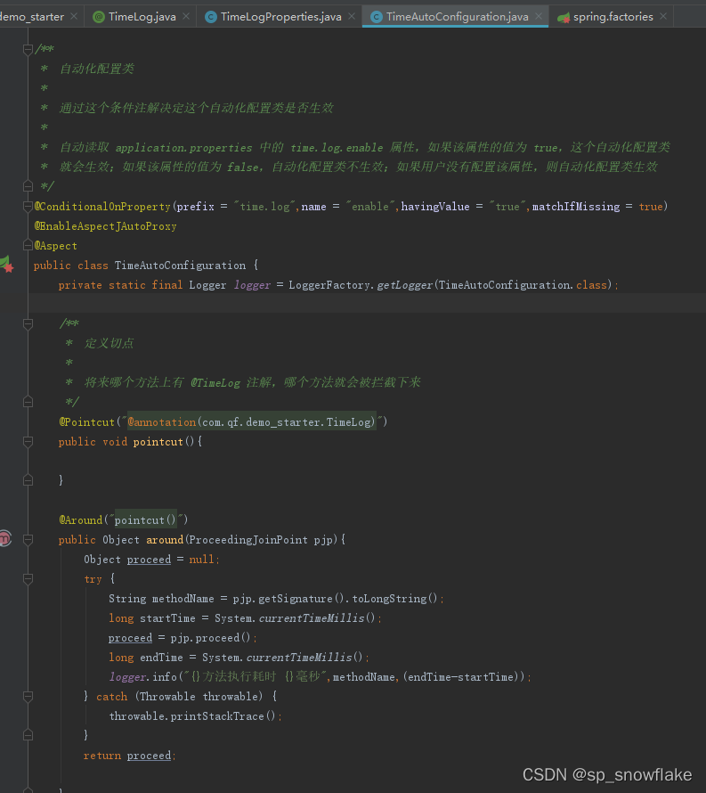Fold the pointcut() method body
The width and height of the screenshot is (706, 793).
tap(28, 442)
